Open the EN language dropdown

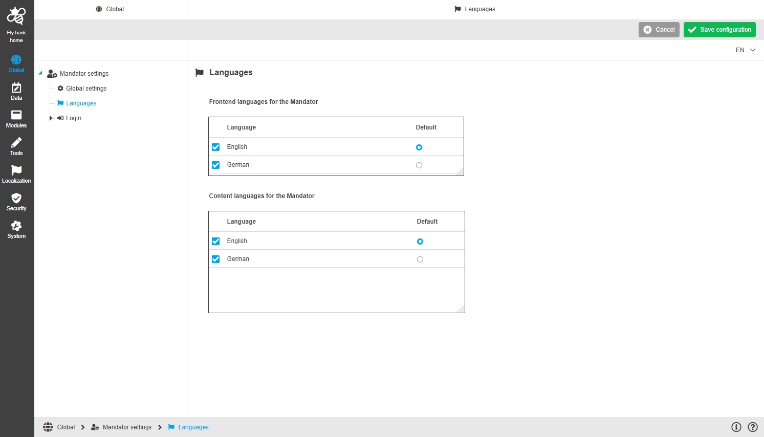pyautogui.click(x=745, y=50)
